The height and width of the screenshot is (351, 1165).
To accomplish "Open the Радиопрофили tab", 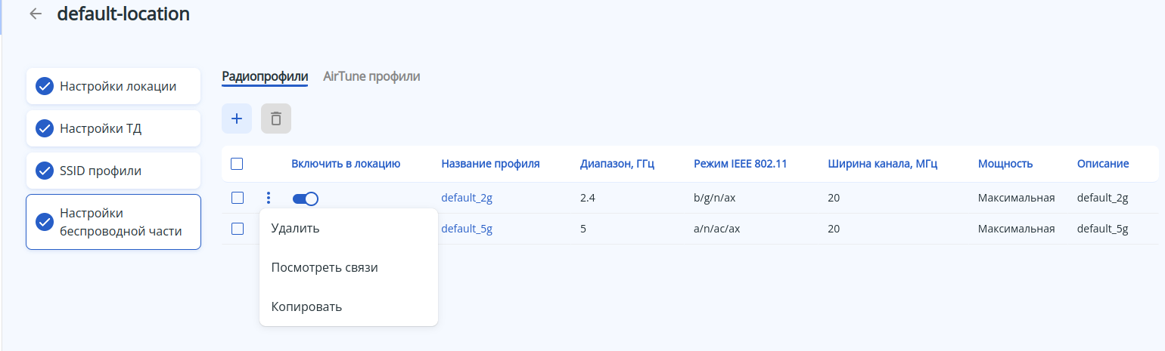I will 265,76.
